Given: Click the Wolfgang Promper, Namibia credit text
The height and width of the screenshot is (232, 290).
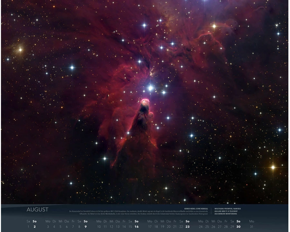Looking at the screenshot, I should [227, 208].
